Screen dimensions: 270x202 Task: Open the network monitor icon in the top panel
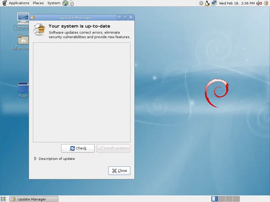[214, 3]
